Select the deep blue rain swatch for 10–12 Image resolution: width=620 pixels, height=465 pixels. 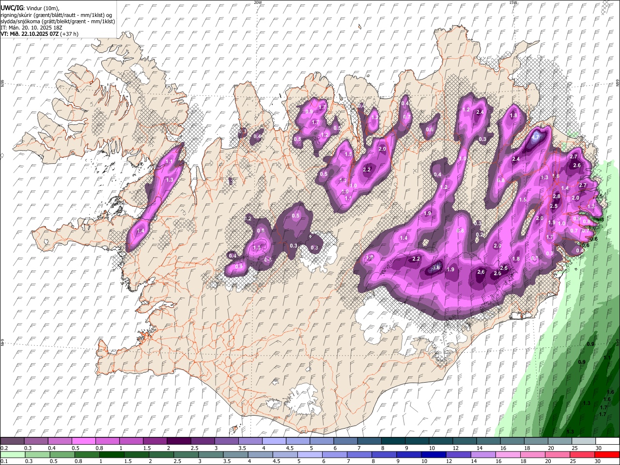pyautogui.click(x=434, y=455)
